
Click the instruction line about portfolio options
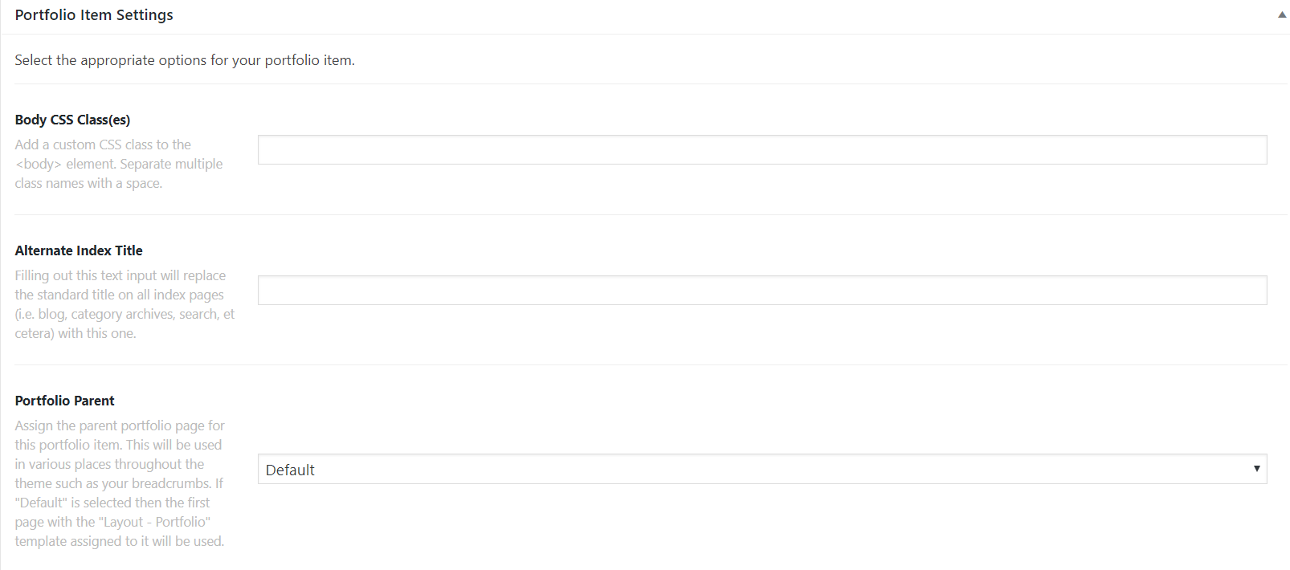(x=184, y=59)
